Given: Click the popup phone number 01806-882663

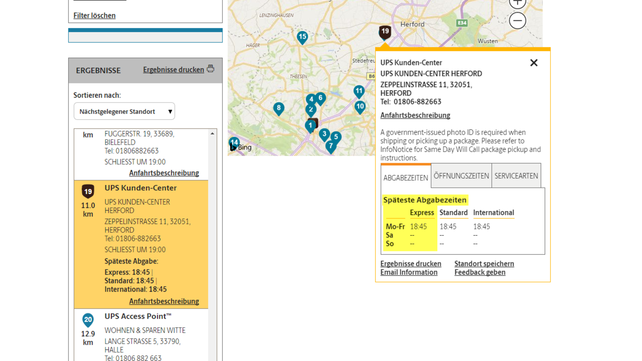Looking at the screenshot, I should pos(417,102).
